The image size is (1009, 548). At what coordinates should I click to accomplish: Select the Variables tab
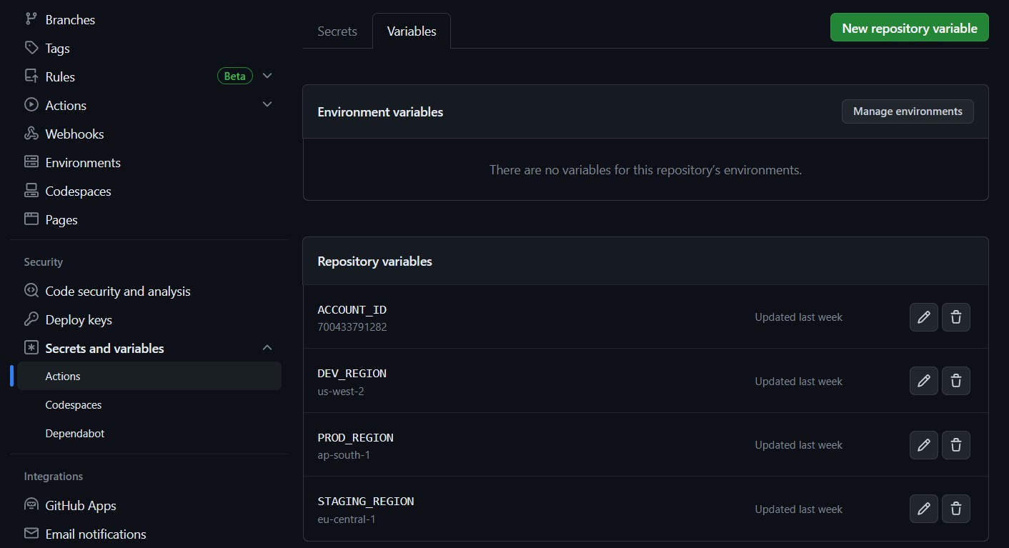point(412,31)
